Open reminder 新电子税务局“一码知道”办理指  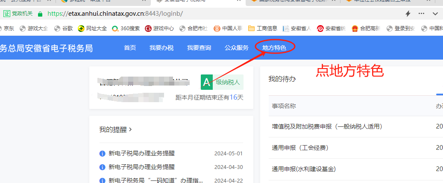(x=155, y=180)
